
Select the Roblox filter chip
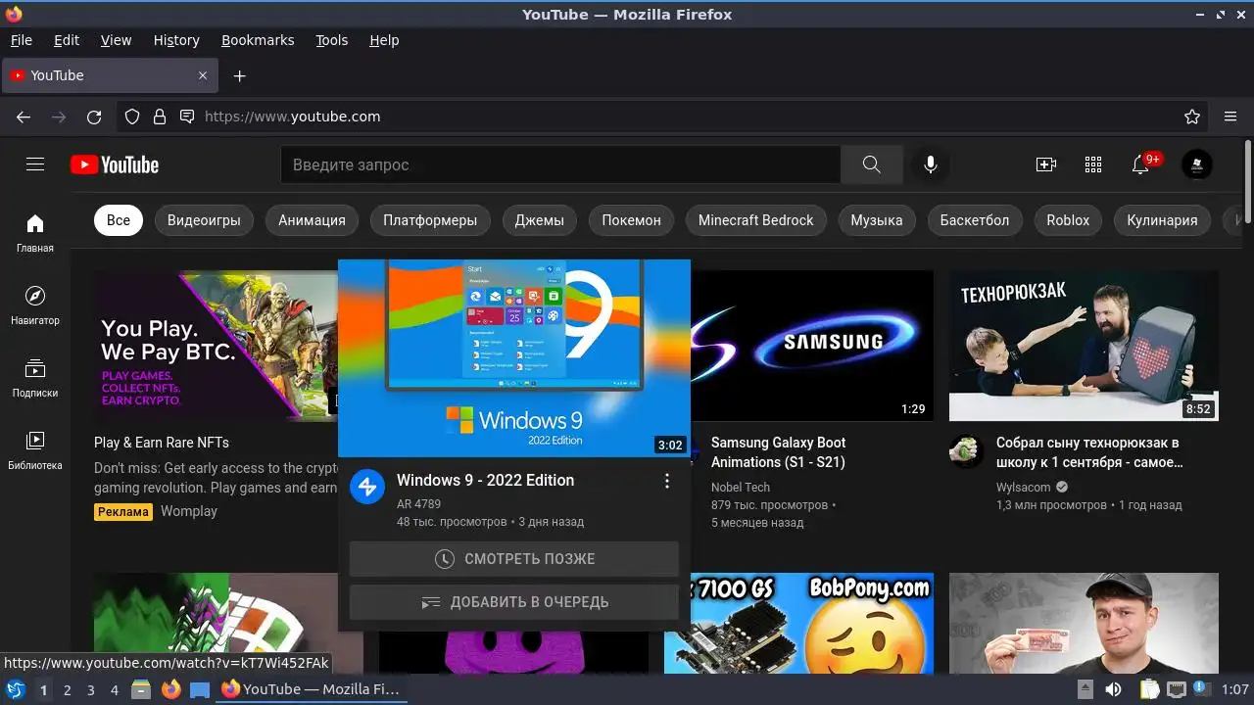click(1068, 220)
